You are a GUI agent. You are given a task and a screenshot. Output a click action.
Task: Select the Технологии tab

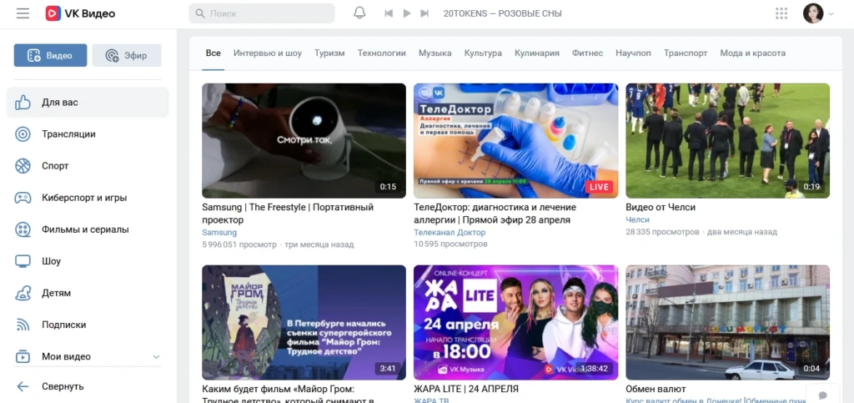381,53
